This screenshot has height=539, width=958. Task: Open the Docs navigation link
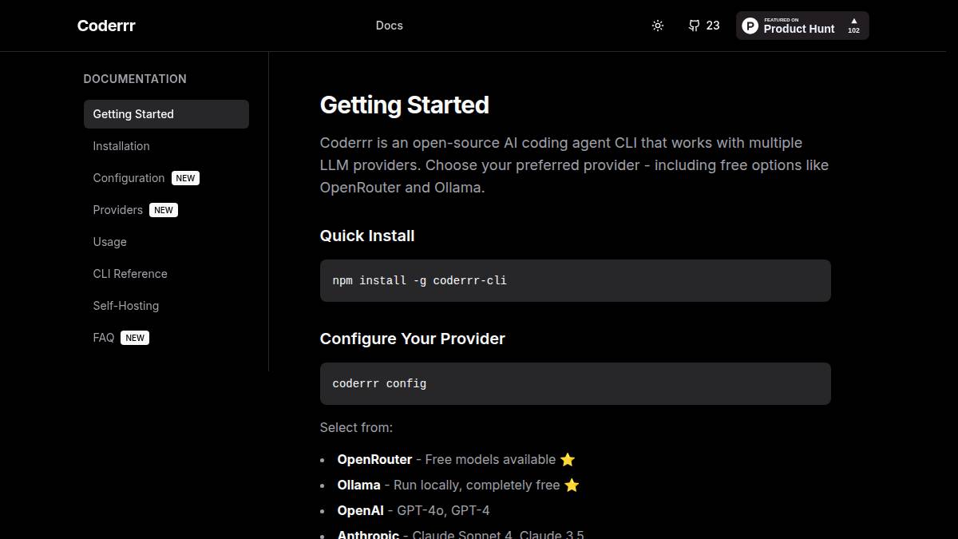click(x=390, y=26)
